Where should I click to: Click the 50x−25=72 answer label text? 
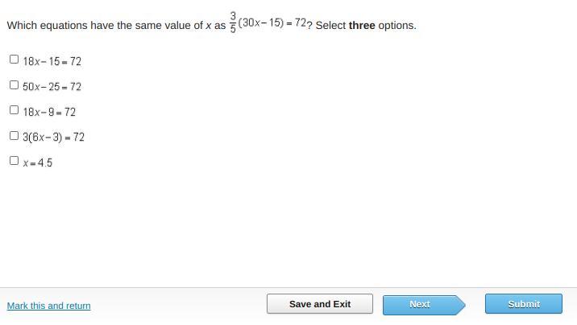coord(52,87)
